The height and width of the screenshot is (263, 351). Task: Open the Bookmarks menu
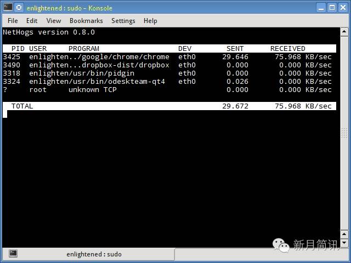(x=86, y=21)
